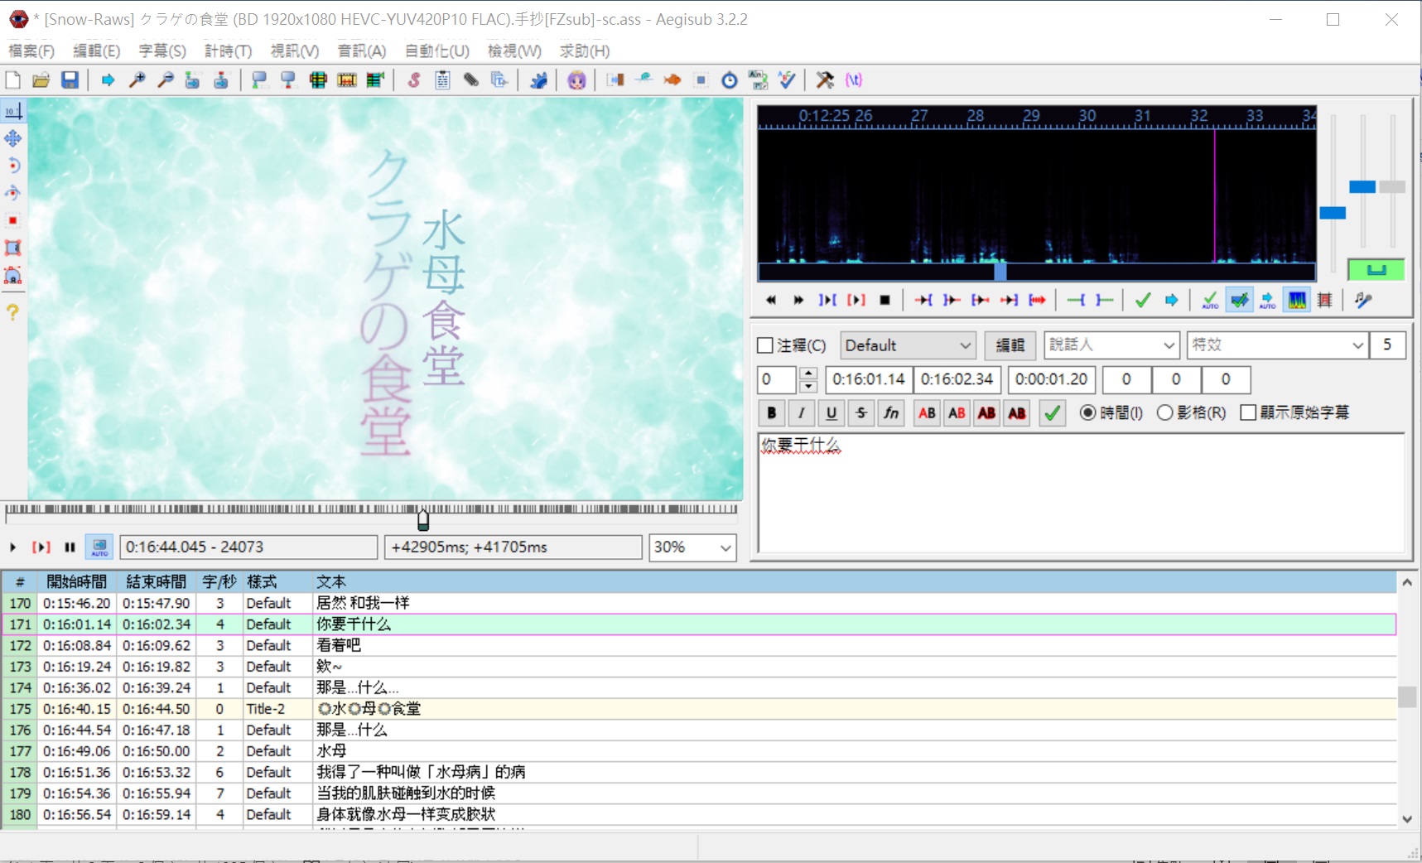This screenshot has width=1422, height=863.
Task: Zoom in video with magnifier plus
Action: (x=137, y=80)
